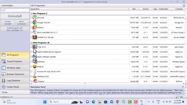Click the Application column sort arrow

point(128,9)
